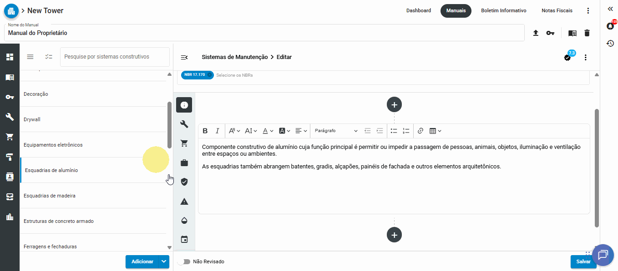
Task: Toggle italic text formatting
Action: coord(218,131)
